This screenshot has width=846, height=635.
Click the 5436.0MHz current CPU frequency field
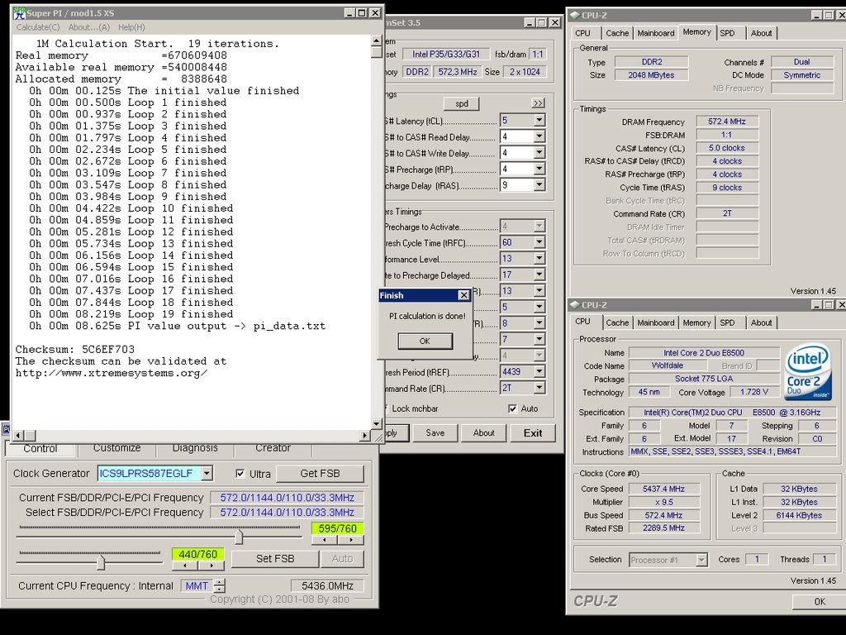[327, 586]
